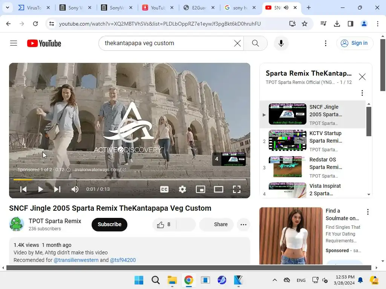Viewport: 386px width, 289px height.
Task: Skip to previous video in playlist
Action: (23, 189)
